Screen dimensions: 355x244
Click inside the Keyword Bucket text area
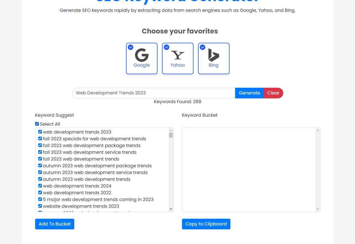(x=249, y=170)
